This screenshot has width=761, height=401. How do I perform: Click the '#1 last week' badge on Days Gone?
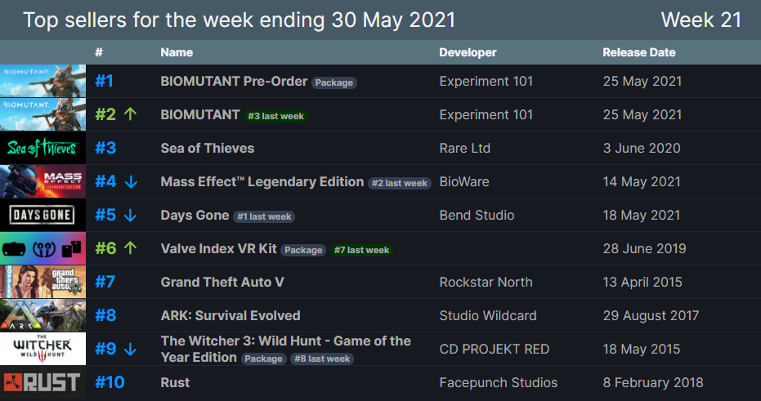tap(264, 216)
